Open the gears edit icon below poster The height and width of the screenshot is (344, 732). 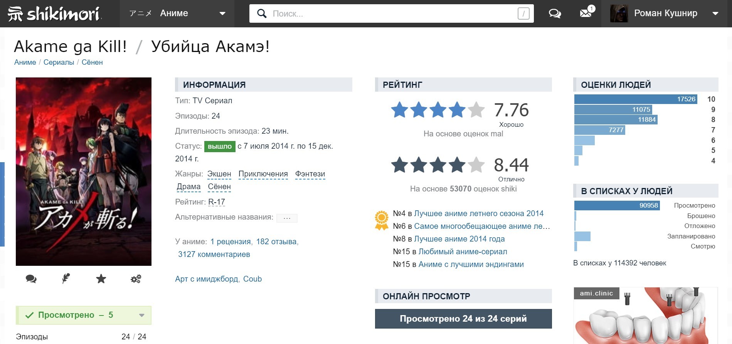pyautogui.click(x=136, y=279)
